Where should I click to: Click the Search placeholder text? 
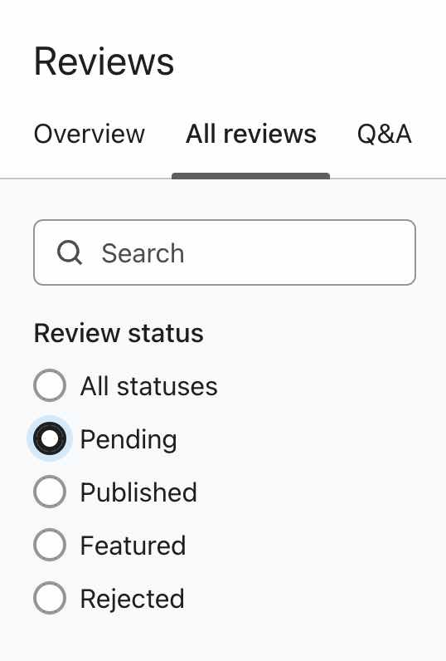(x=143, y=253)
